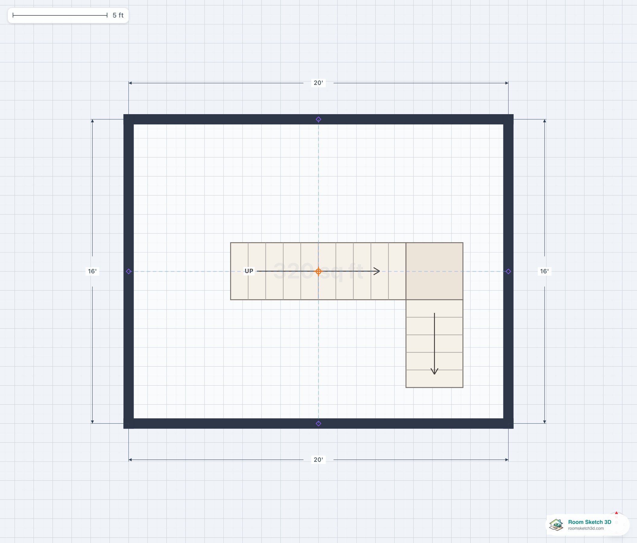Click the bottom 20' dimension label

click(318, 460)
